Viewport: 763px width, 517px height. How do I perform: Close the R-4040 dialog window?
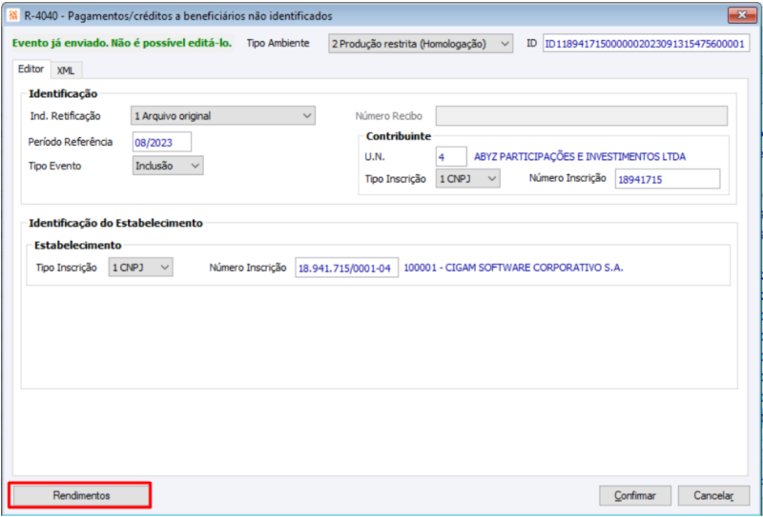click(742, 15)
